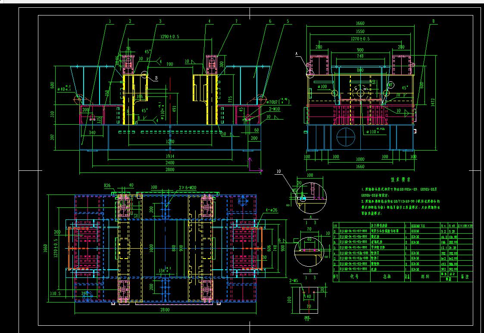Click the 2-M5 callout text

[x=294, y=281]
